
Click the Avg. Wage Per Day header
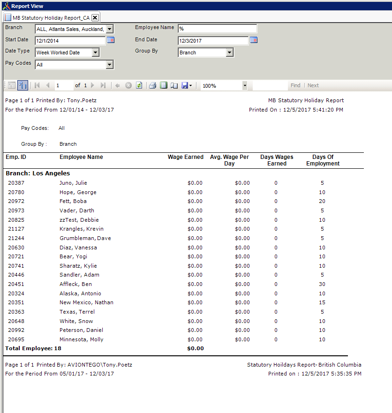[x=229, y=160]
